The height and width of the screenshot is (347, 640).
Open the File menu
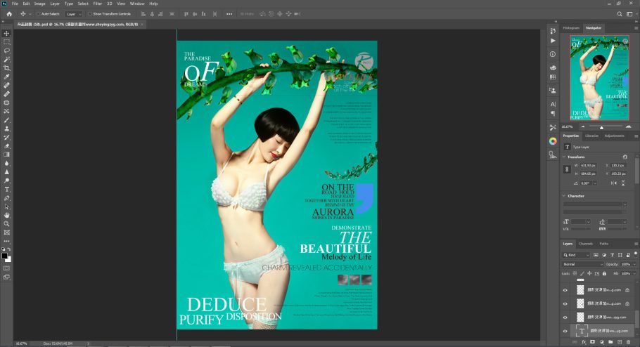click(15, 4)
